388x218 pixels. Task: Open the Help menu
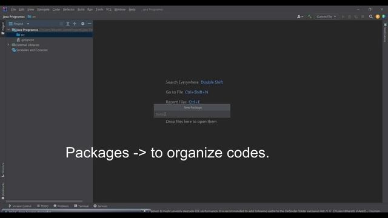[132, 10]
